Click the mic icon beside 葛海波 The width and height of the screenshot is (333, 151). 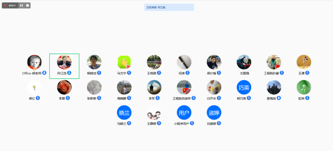279,98
